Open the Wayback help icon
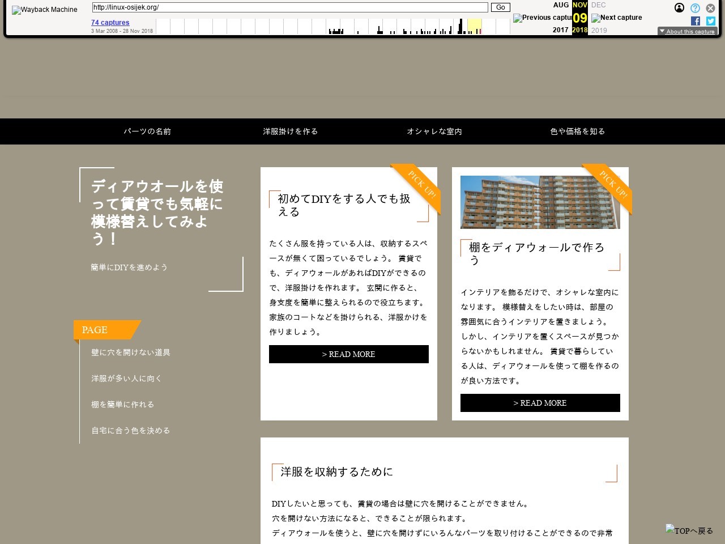This screenshot has width=725, height=544. coord(695,8)
